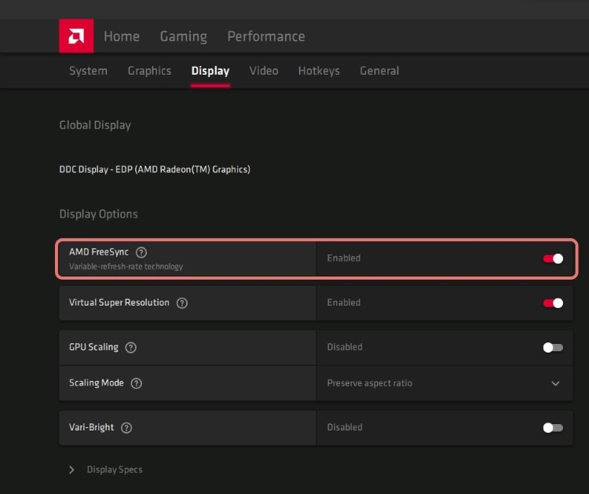Select the System sub-tab
This screenshot has height=494, width=589.
pyautogui.click(x=88, y=71)
